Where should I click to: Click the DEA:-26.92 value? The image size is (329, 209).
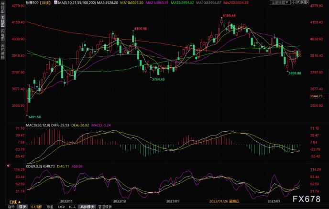(80, 125)
